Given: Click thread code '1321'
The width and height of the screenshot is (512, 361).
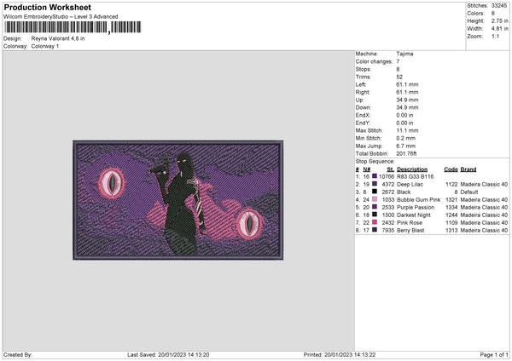Looking at the screenshot, I should (x=451, y=200).
